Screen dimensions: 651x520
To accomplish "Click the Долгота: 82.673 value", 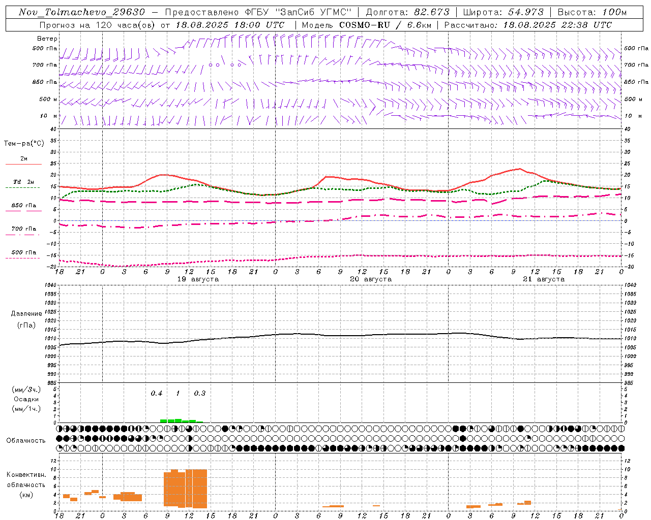I will pyautogui.click(x=407, y=12).
